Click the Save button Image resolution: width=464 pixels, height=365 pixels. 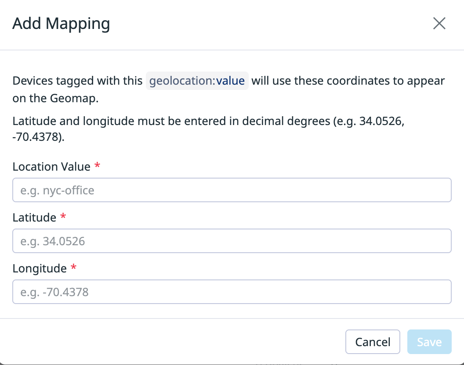pyautogui.click(x=429, y=342)
